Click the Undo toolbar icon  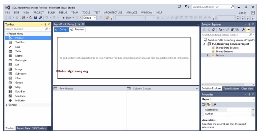click(x=47, y=18)
